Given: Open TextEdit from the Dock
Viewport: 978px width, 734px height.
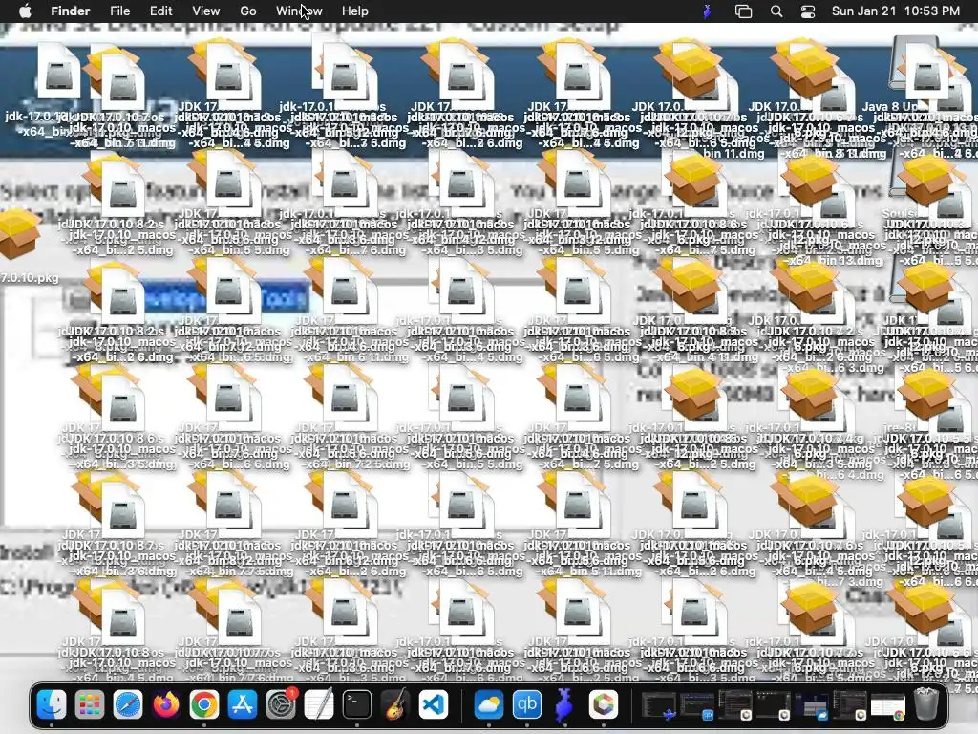Looking at the screenshot, I should (x=319, y=704).
